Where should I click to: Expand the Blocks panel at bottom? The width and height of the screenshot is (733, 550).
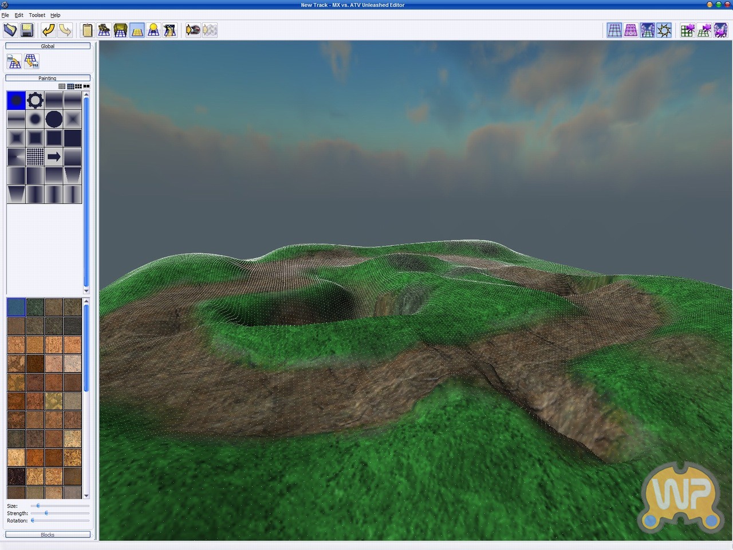pos(48,535)
